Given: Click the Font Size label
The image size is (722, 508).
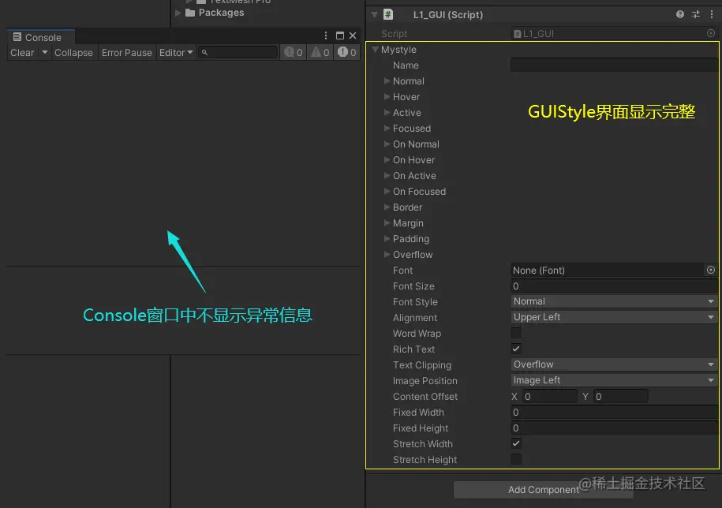Looking at the screenshot, I should [x=413, y=286].
